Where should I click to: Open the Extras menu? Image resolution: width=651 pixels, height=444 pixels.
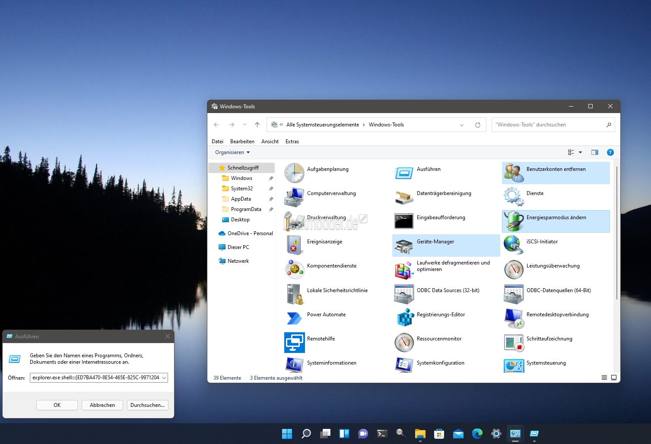pos(292,142)
